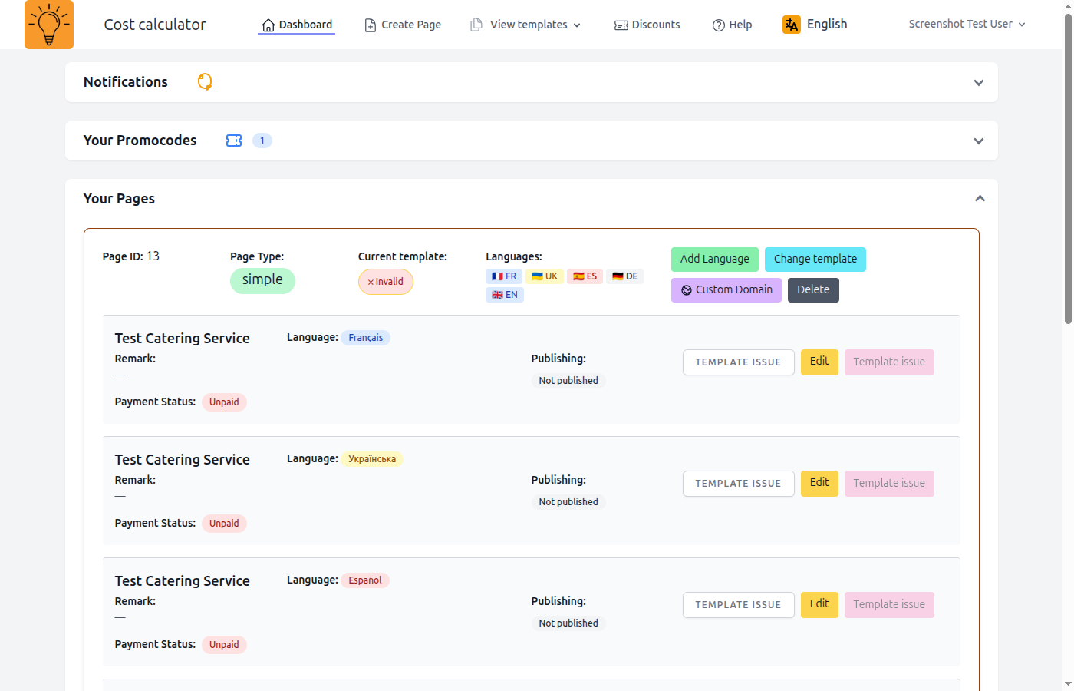
Task: Click pink Template issue button for Español
Action: [889, 605]
